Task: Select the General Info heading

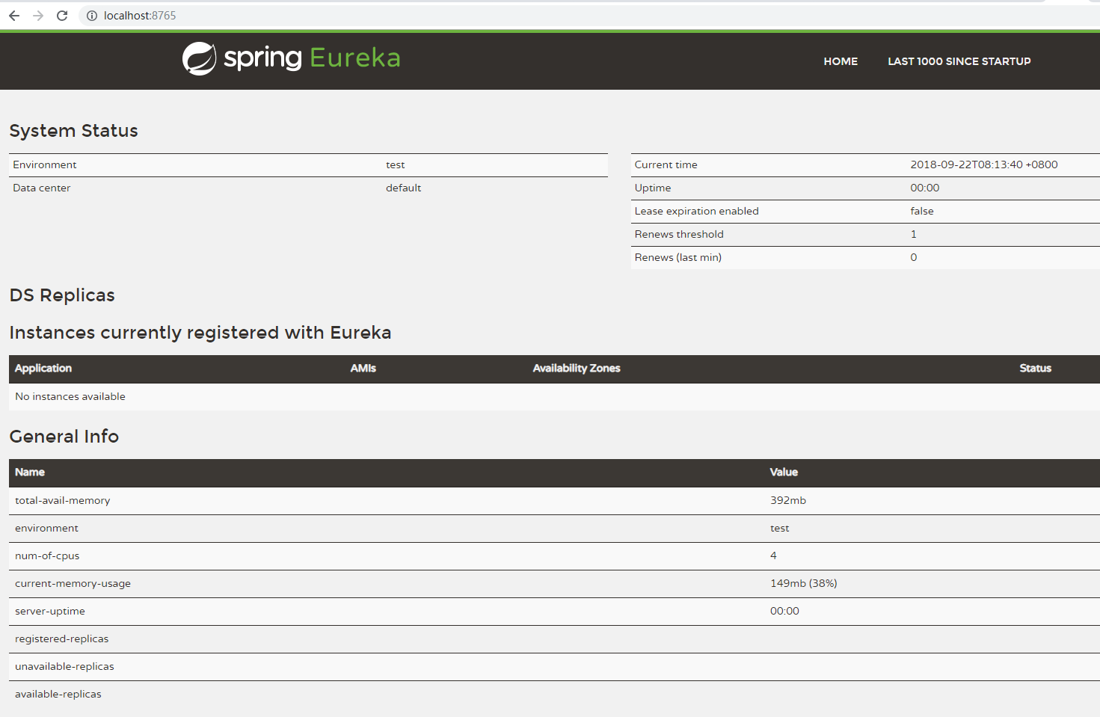Action: click(x=64, y=437)
